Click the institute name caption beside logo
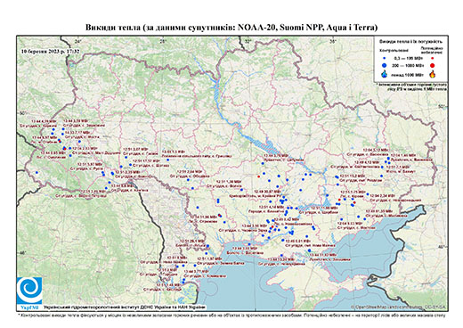 (x=125, y=307)
